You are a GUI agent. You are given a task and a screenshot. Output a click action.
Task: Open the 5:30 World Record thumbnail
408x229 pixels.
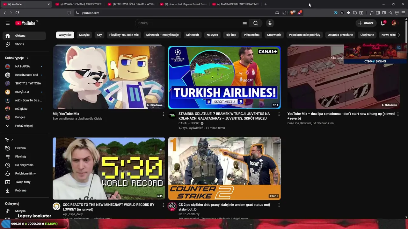[x=109, y=169]
